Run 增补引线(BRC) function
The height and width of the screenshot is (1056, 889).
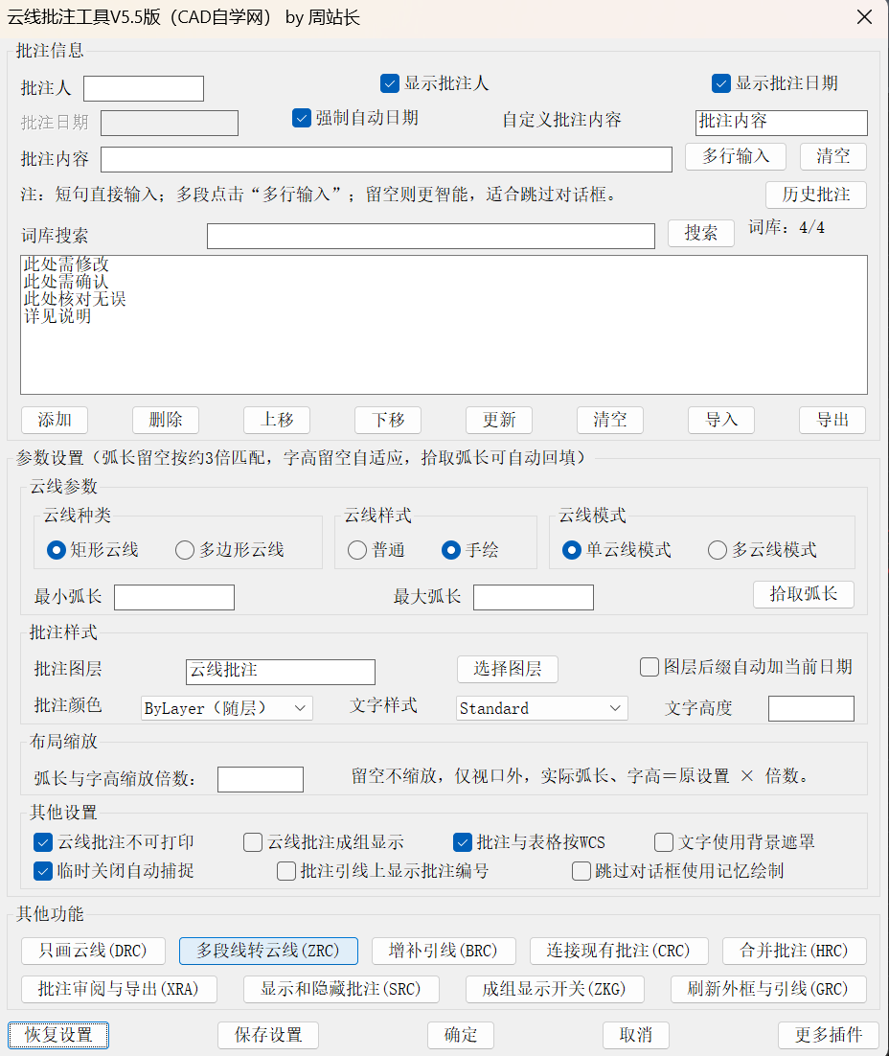click(444, 951)
